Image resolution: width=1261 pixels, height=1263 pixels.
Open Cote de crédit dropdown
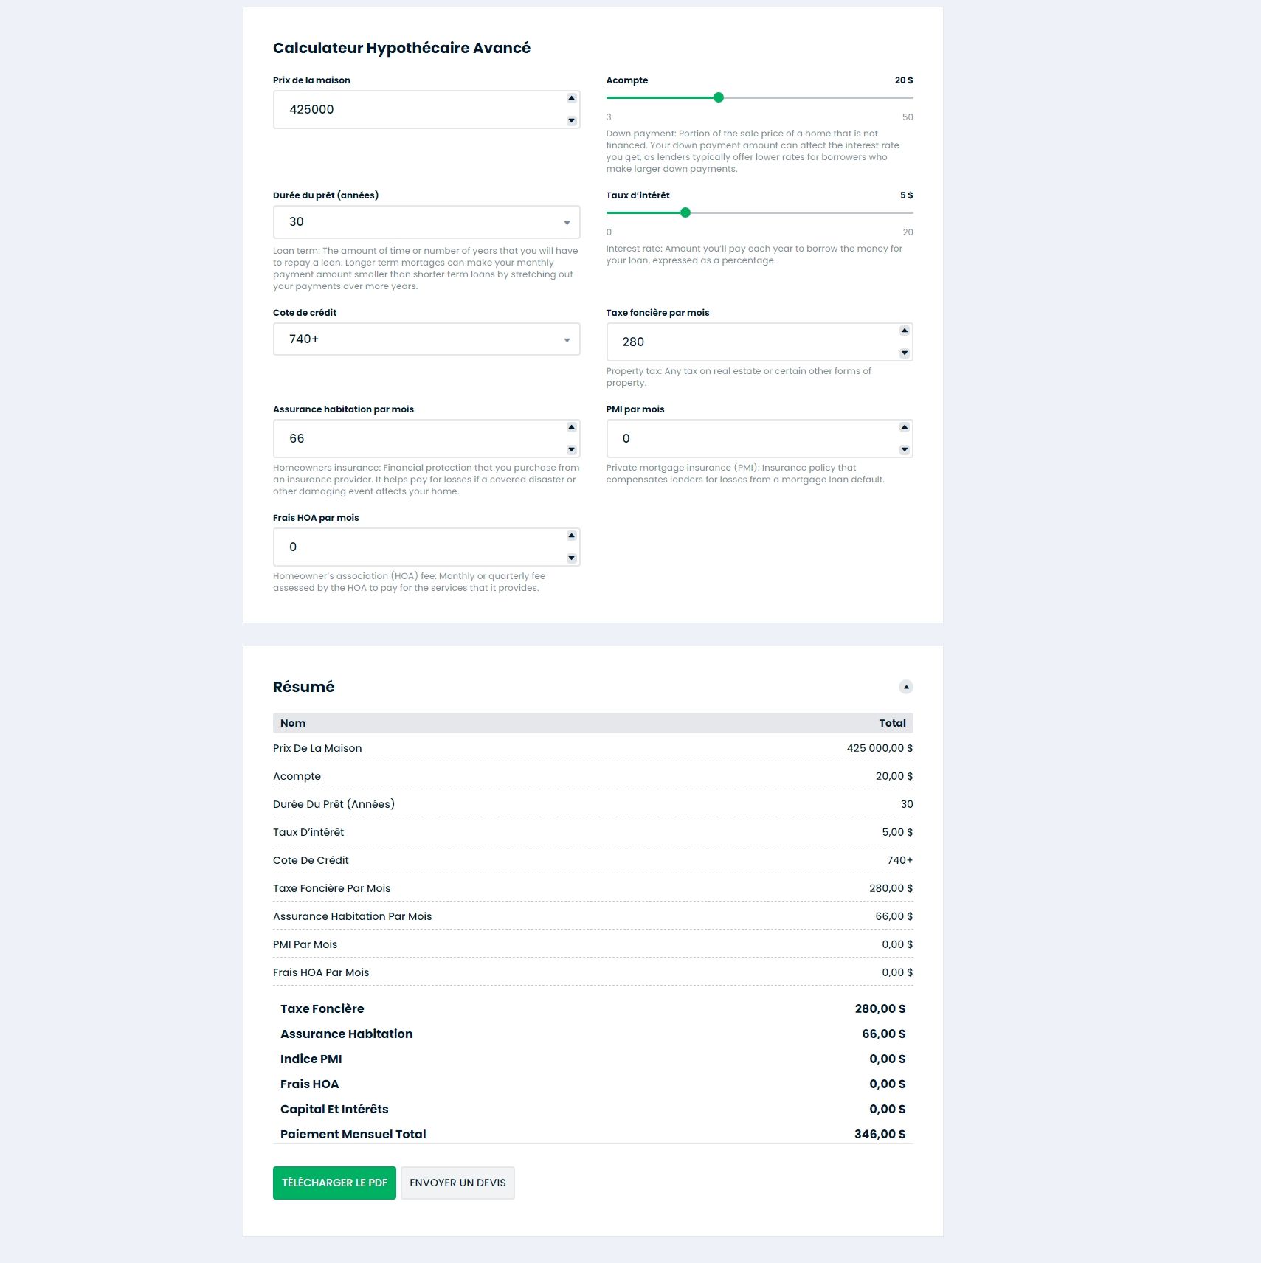(426, 339)
